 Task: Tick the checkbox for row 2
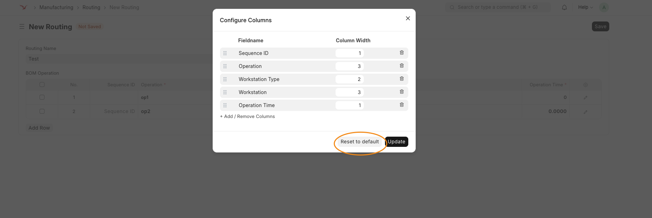tap(42, 111)
